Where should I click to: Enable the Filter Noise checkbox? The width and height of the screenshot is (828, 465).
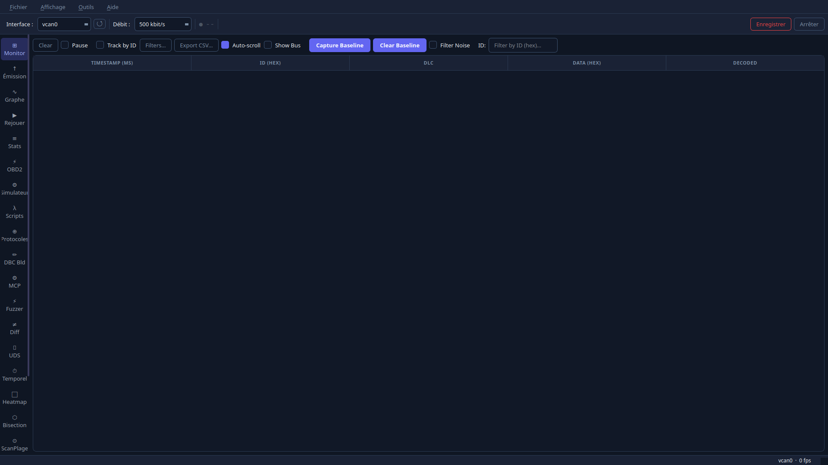pyautogui.click(x=433, y=45)
